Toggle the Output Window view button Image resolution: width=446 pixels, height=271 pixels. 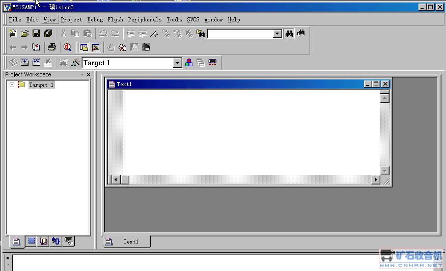pyautogui.click(x=96, y=47)
